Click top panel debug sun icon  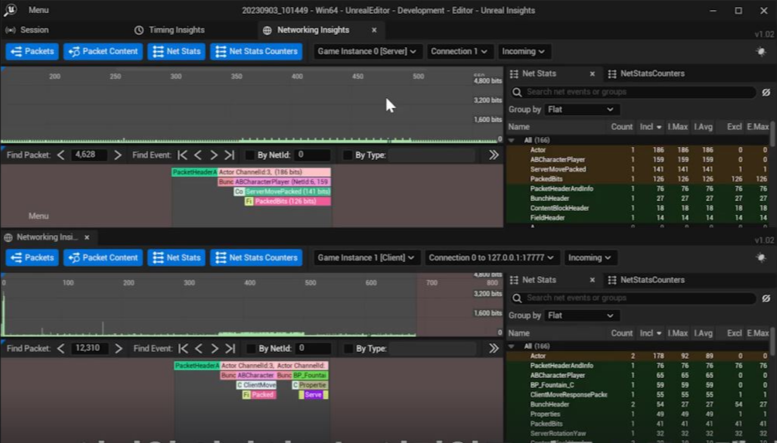(762, 52)
